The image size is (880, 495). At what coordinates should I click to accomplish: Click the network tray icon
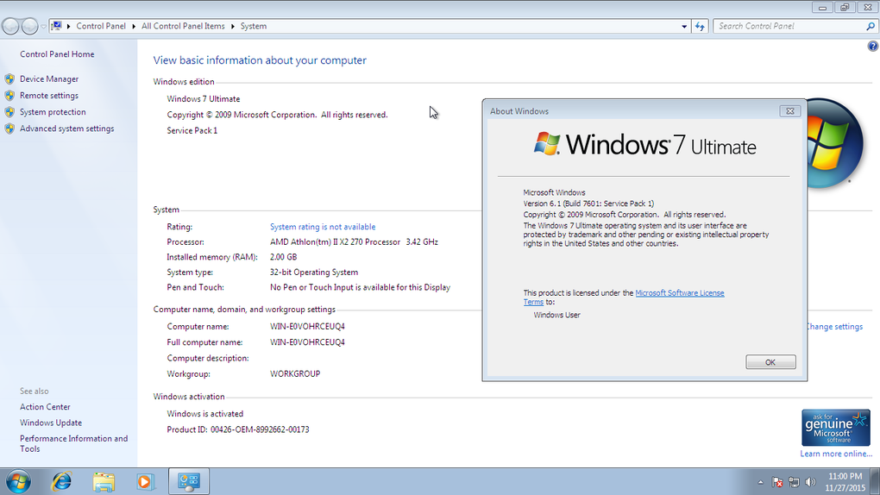tap(794, 482)
